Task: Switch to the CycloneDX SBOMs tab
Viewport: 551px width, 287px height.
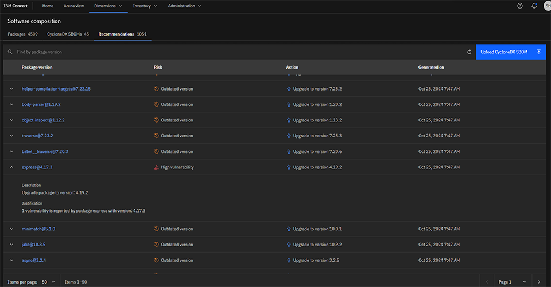Action: 68,34
